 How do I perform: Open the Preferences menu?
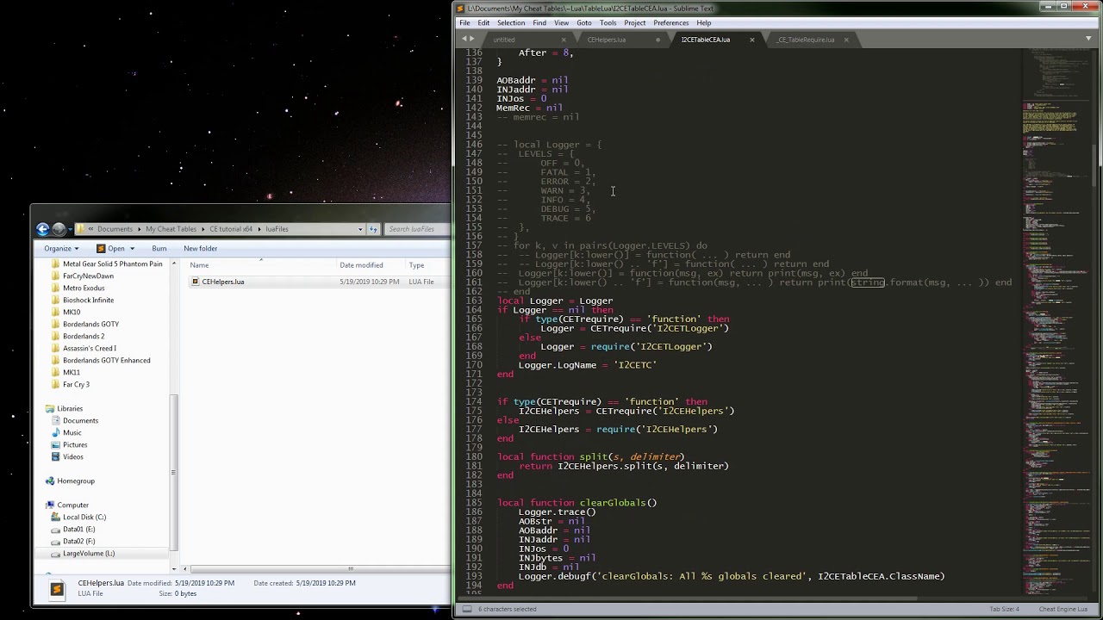coord(670,23)
